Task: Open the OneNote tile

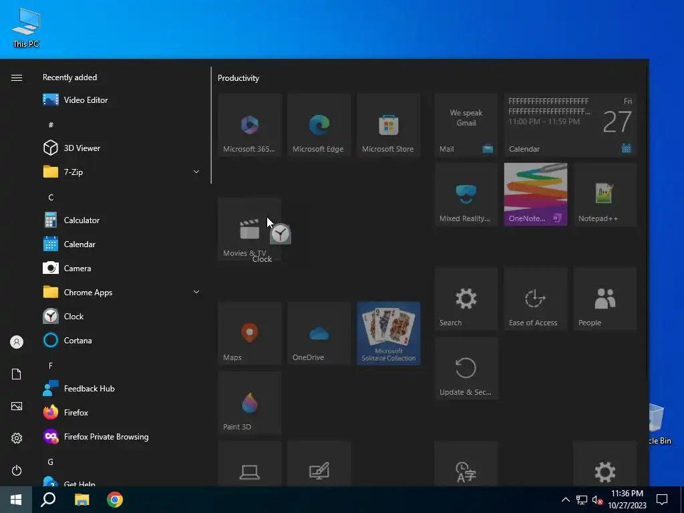Action: 535,194
